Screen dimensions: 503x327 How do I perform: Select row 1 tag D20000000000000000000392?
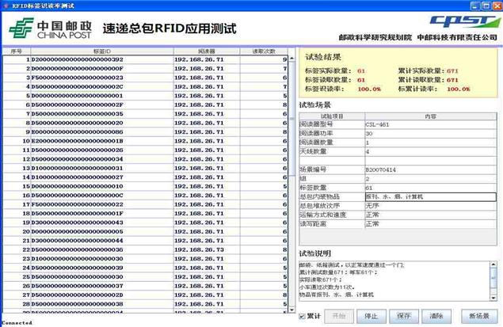point(102,59)
